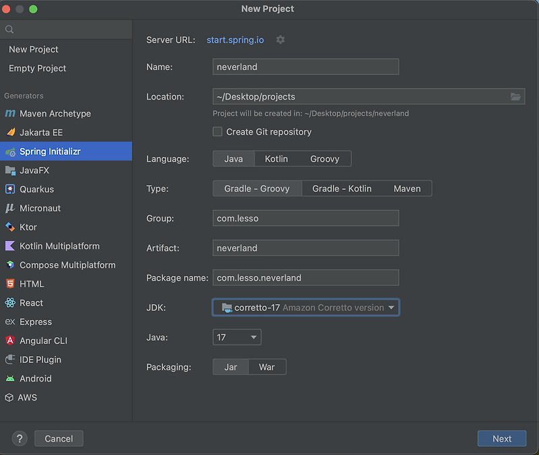Viewport: 539px width, 455px height.
Task: Enable Create Git repository
Action: (217, 132)
